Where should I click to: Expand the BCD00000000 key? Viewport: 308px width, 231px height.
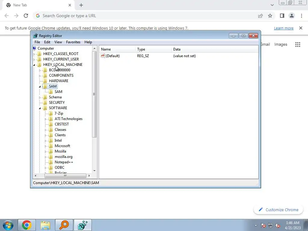[x=40, y=70]
